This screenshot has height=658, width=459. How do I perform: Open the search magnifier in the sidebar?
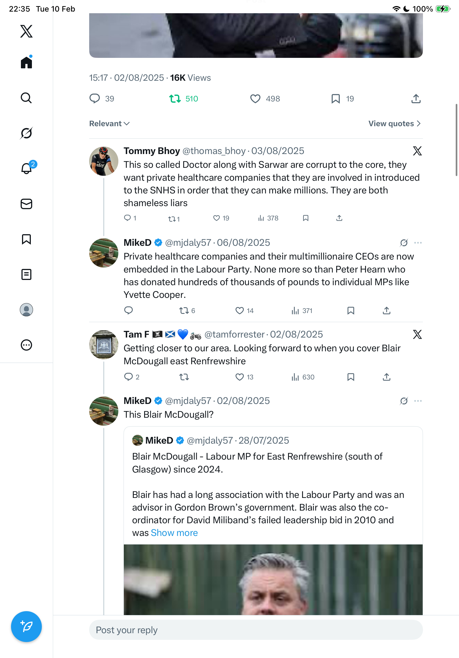click(x=26, y=98)
